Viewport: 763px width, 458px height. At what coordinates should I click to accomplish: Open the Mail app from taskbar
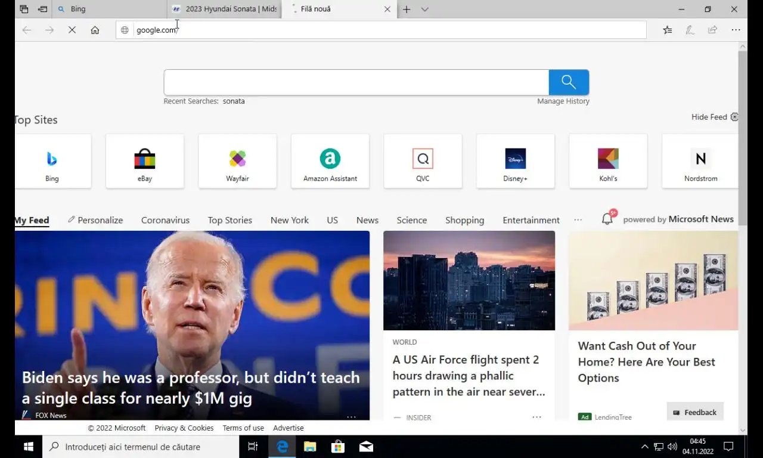[x=366, y=447]
